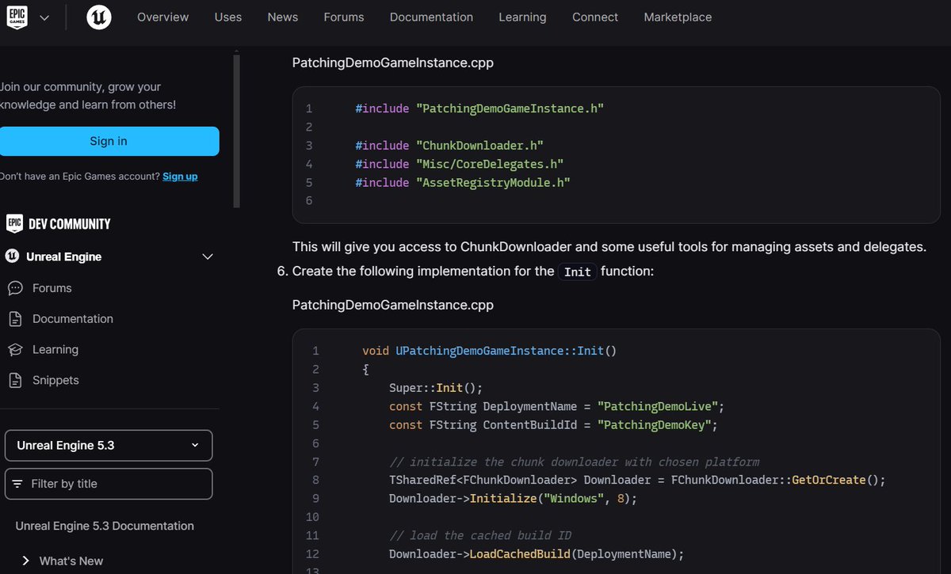The width and height of the screenshot is (951, 574).
Task: Open Documentation link in sidebar
Action: tap(73, 319)
